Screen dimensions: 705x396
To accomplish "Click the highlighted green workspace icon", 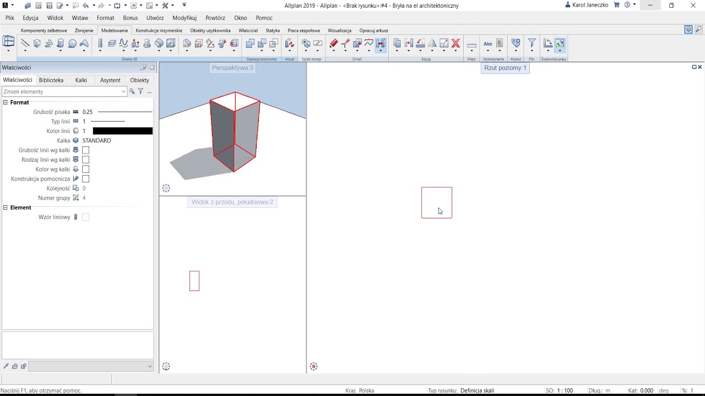I will pyautogui.click(x=560, y=43).
